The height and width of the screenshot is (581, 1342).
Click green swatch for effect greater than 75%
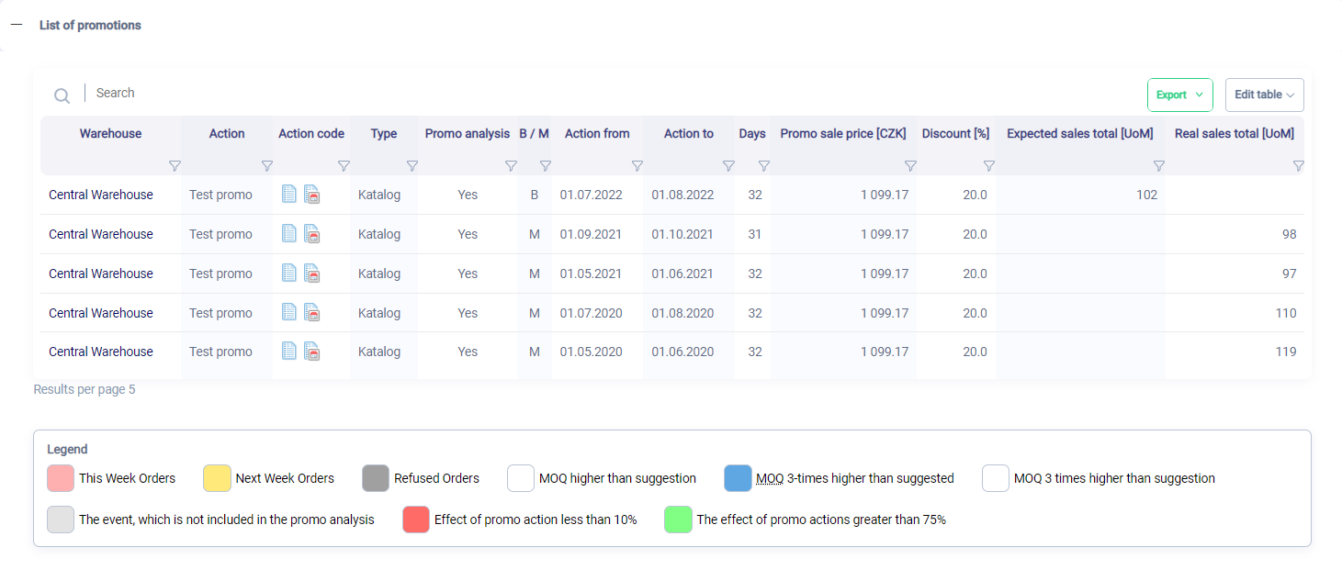pos(678,520)
